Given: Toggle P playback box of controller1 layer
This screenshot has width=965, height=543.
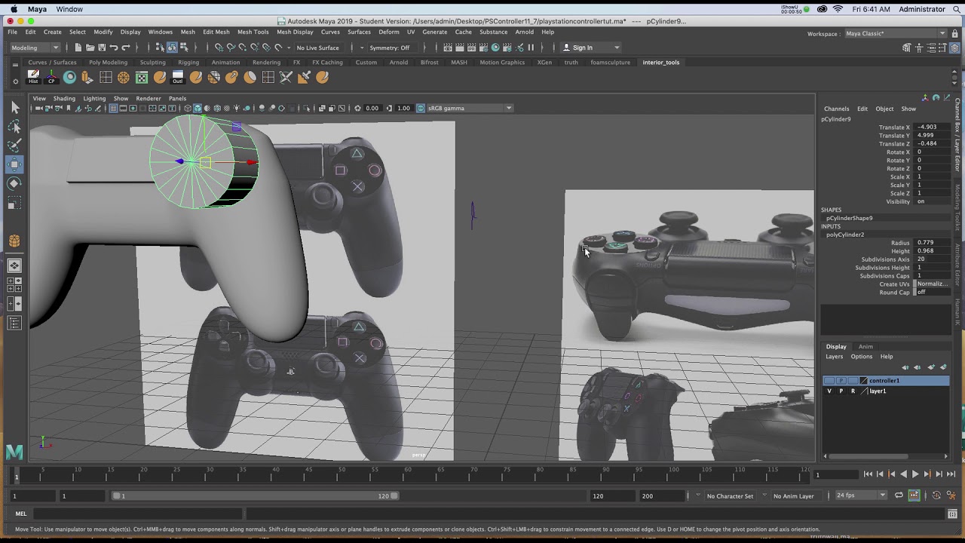Looking at the screenshot, I should [841, 381].
